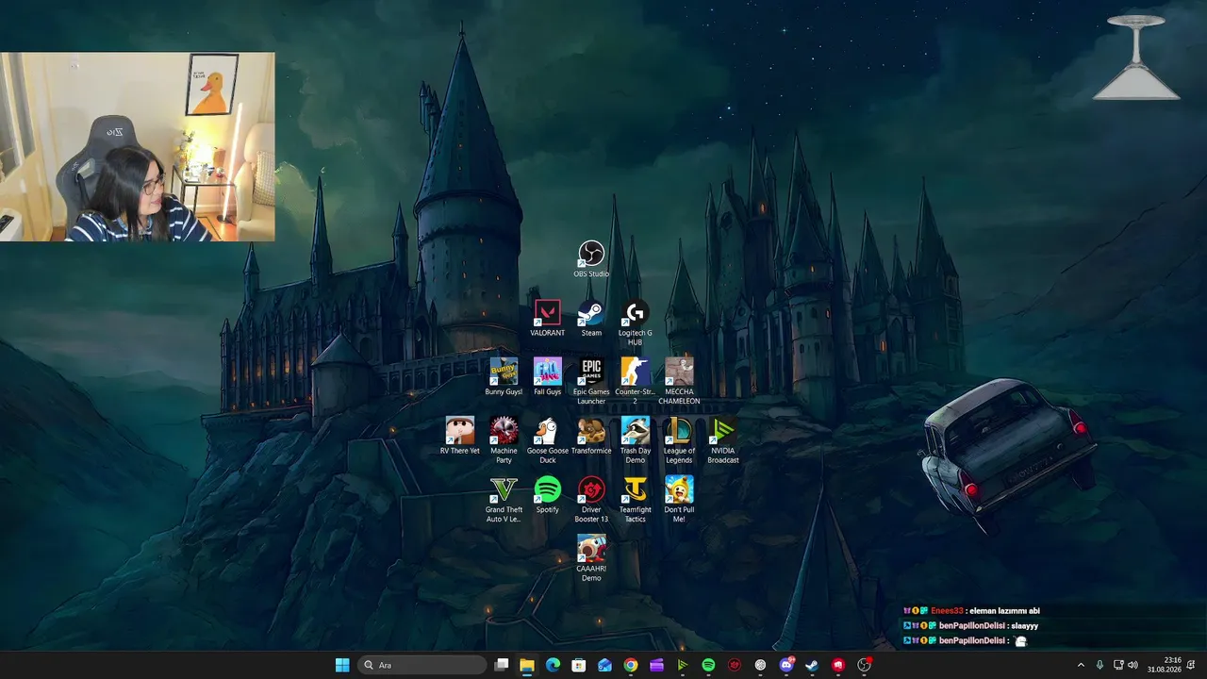Screen dimensions: 1207x679
Task: Select the NVIDIA Broadcast desktop icon
Action: (723, 440)
